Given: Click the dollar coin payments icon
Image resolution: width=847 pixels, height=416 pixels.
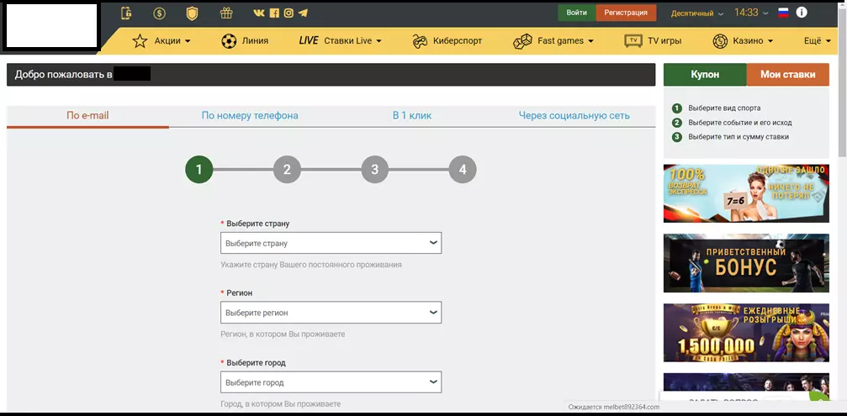Looking at the screenshot, I should [159, 13].
